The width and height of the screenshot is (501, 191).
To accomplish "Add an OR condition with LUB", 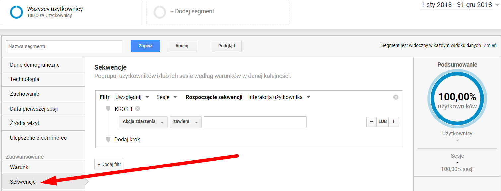I will pos(382,122).
